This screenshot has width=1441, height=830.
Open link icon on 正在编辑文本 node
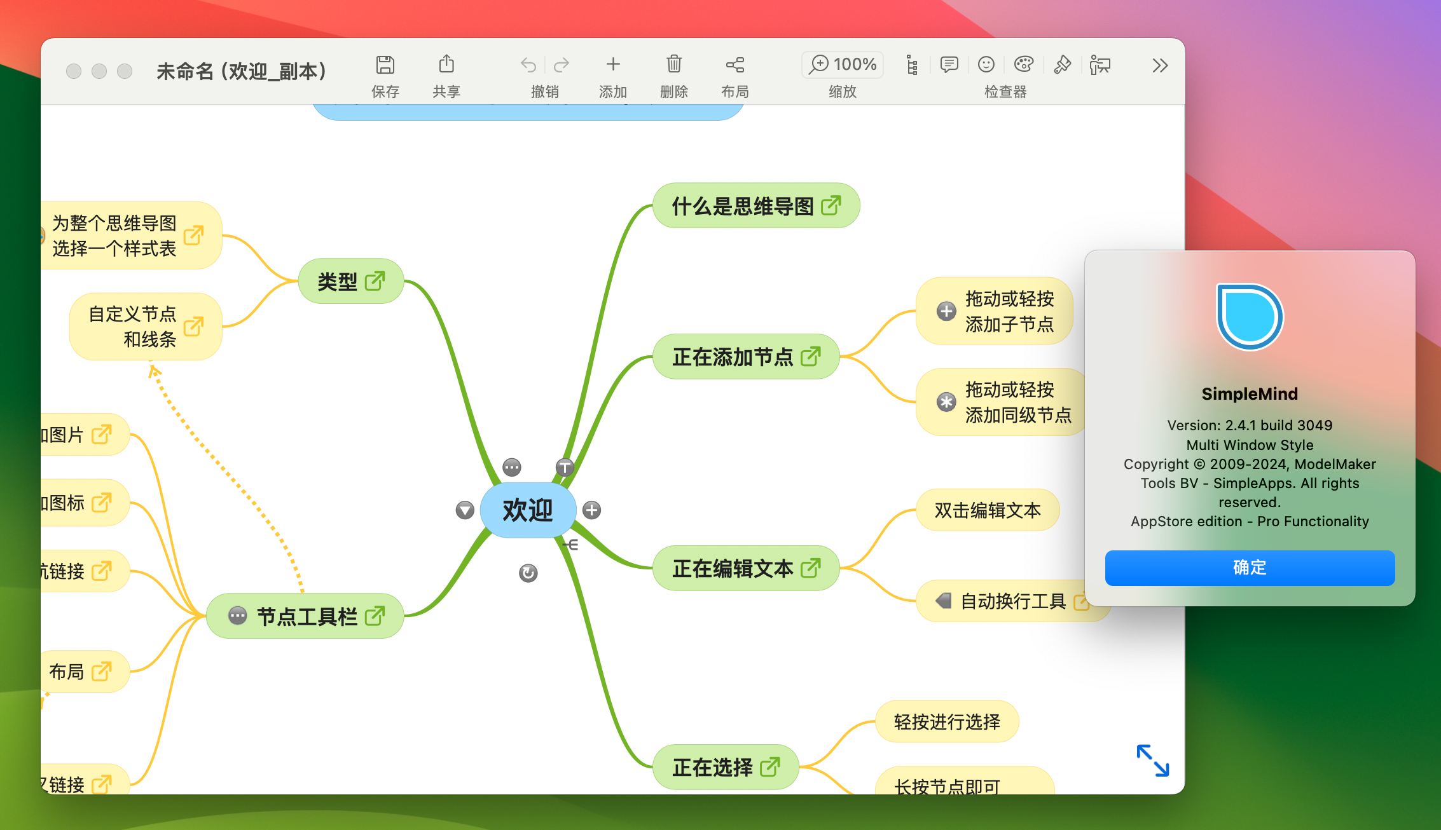(x=810, y=568)
